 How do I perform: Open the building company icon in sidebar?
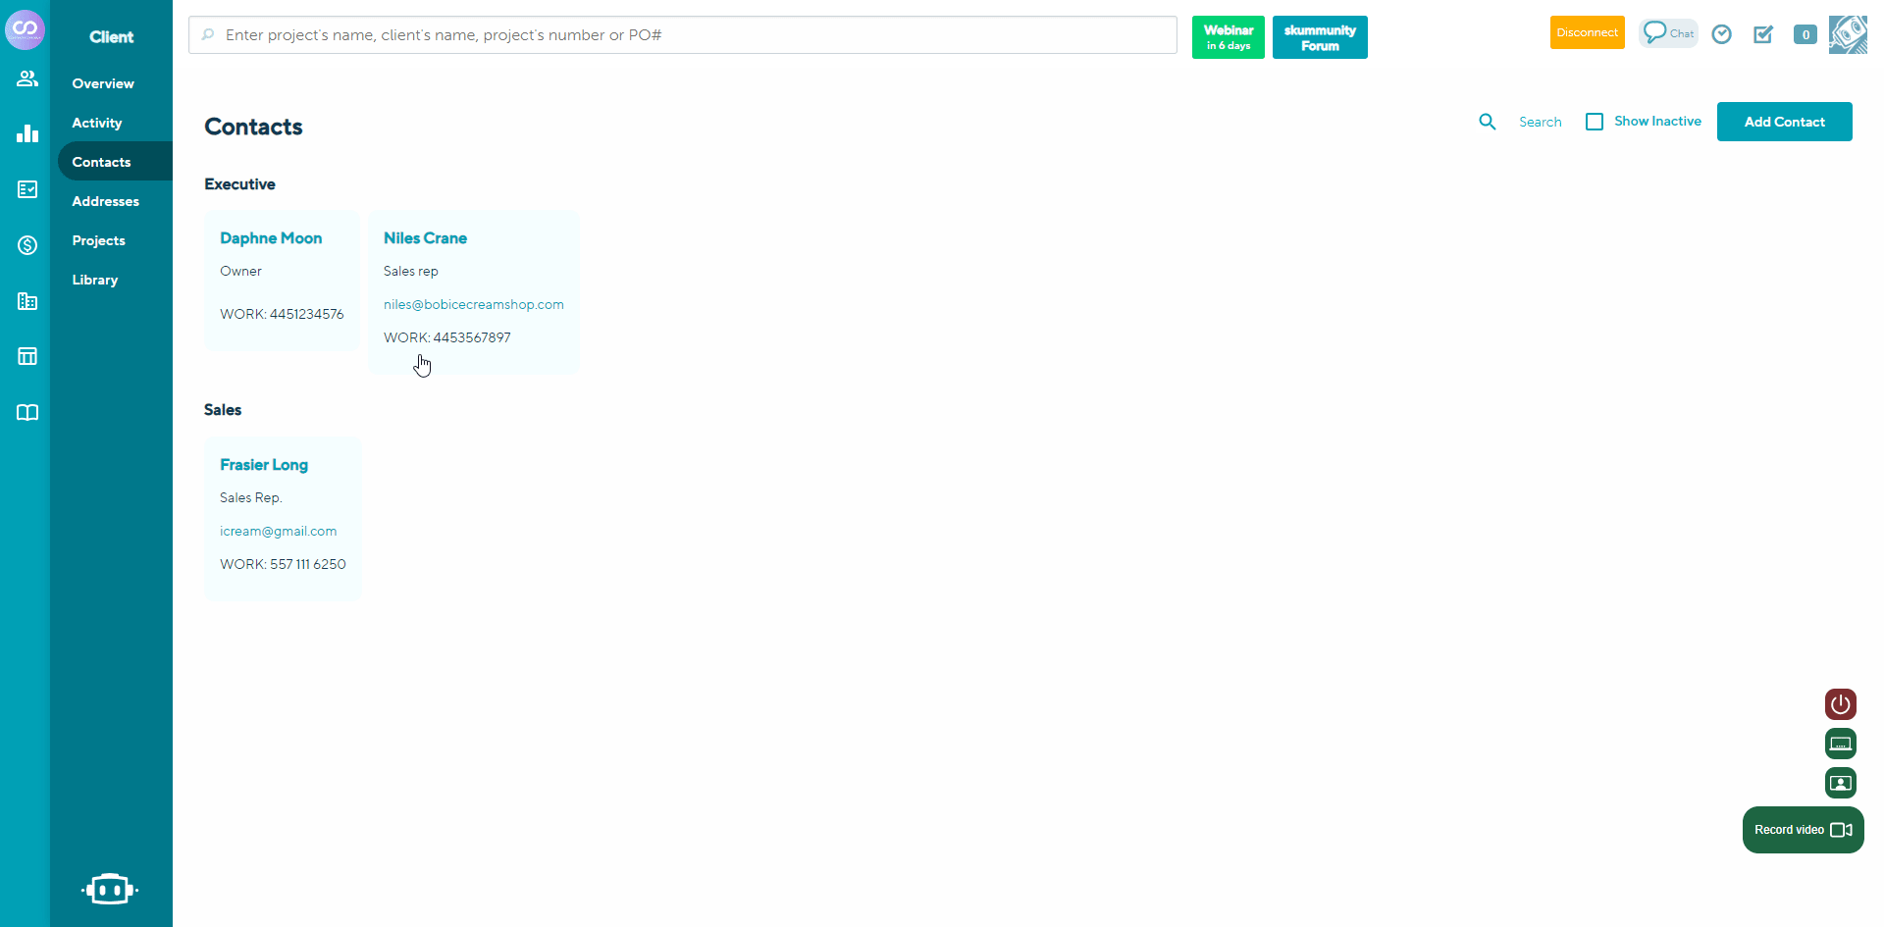click(27, 301)
